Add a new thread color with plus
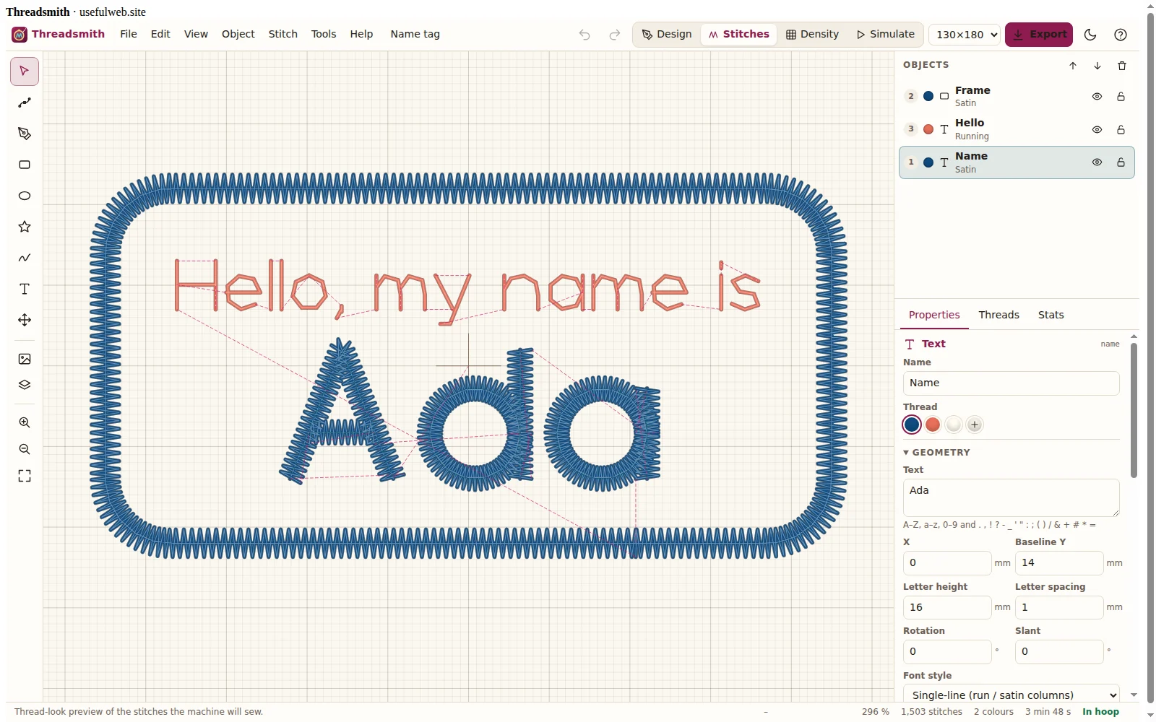1156x722 pixels. pyautogui.click(x=975, y=425)
